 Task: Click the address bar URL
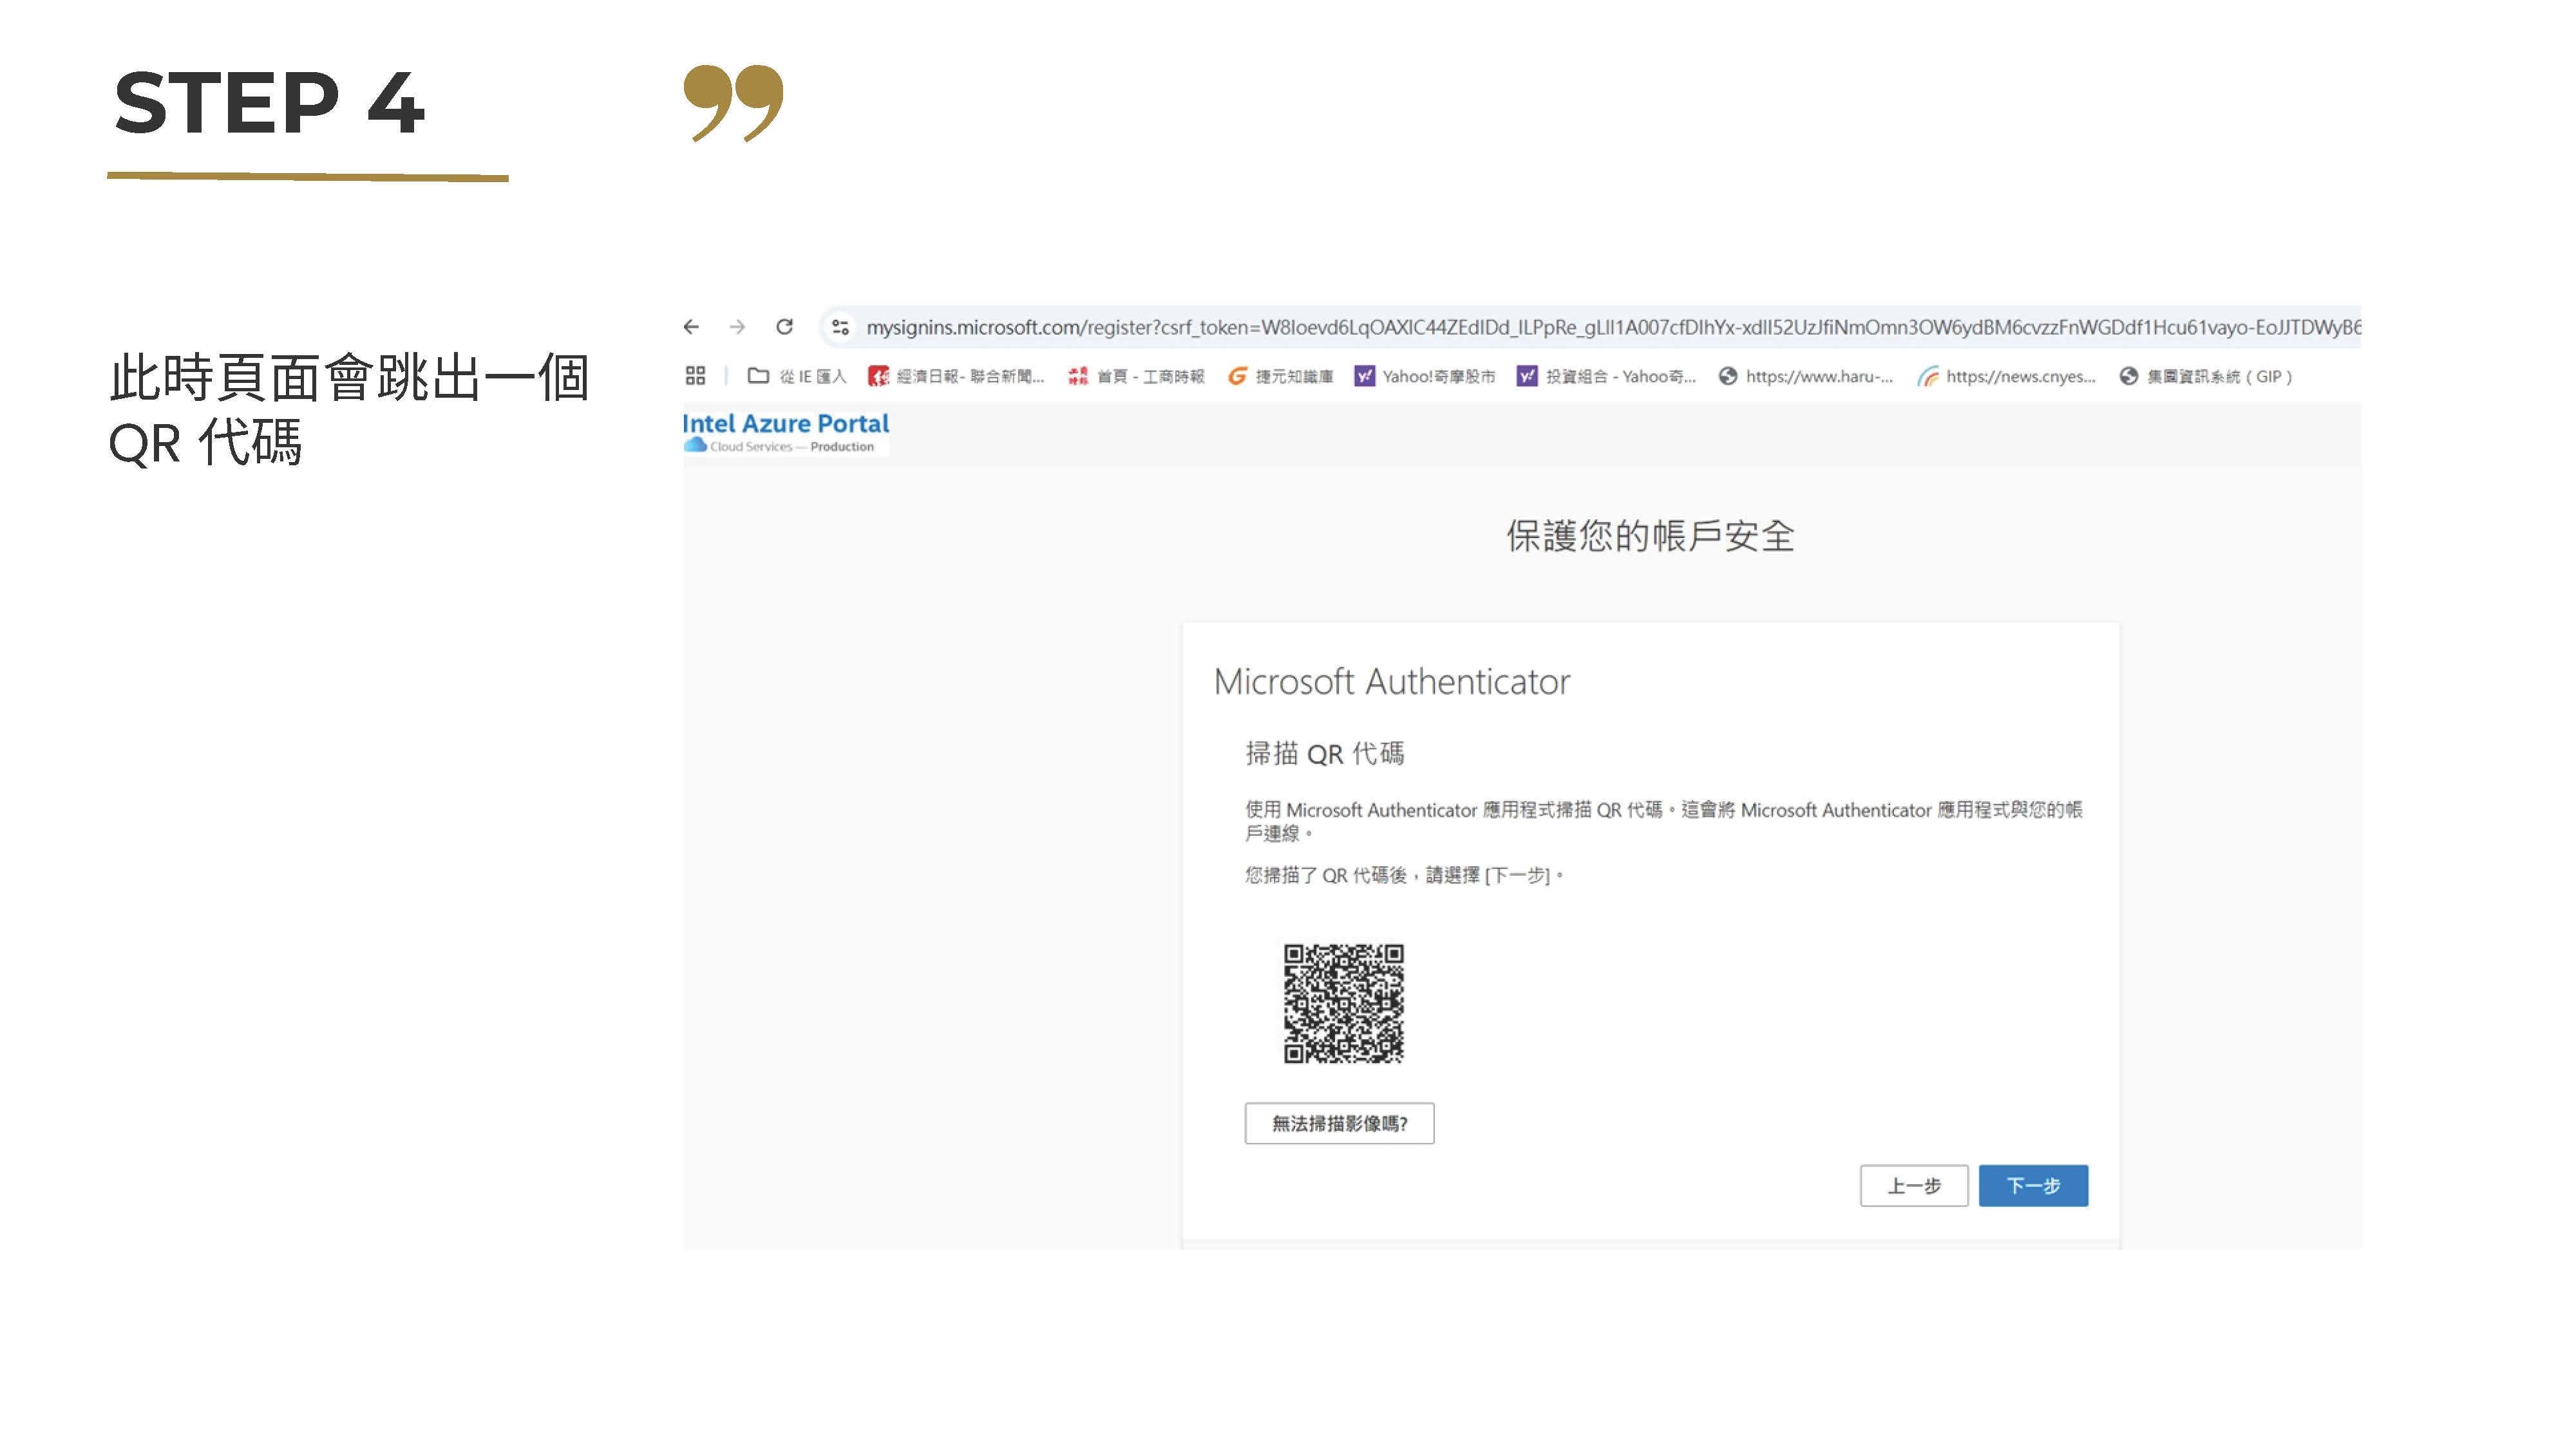(1612, 327)
